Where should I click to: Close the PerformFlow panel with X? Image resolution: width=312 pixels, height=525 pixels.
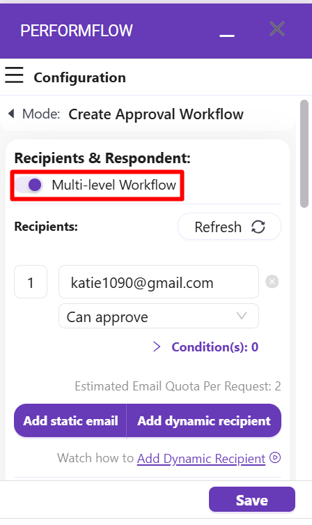277,29
